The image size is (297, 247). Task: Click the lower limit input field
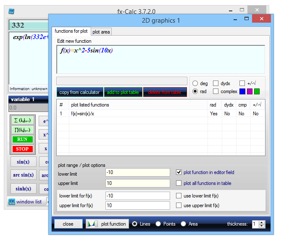(x=138, y=172)
